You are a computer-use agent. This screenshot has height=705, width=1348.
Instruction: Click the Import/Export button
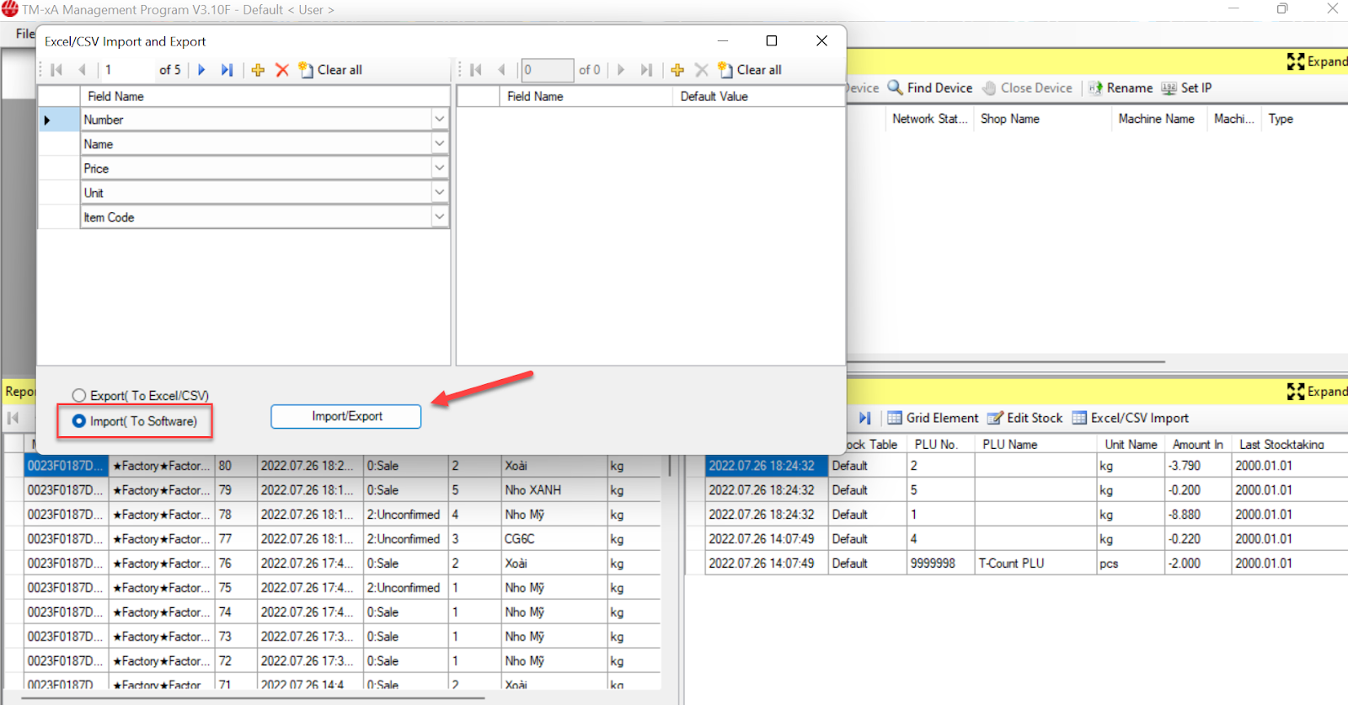345,416
